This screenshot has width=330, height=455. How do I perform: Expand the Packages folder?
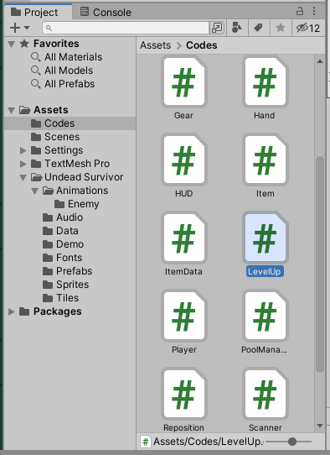[11, 311]
